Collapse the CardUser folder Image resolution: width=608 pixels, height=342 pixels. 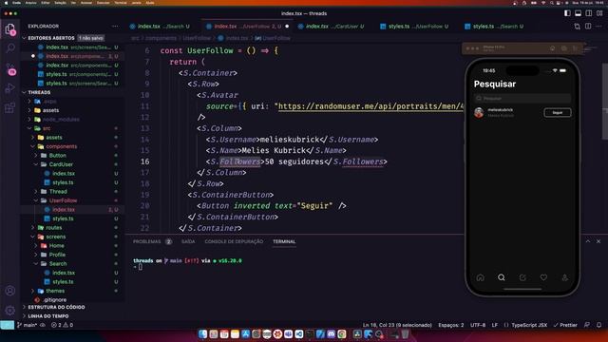point(61,164)
